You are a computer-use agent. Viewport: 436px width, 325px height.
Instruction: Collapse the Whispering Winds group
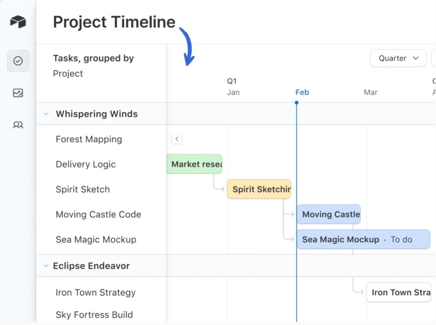tap(46, 114)
